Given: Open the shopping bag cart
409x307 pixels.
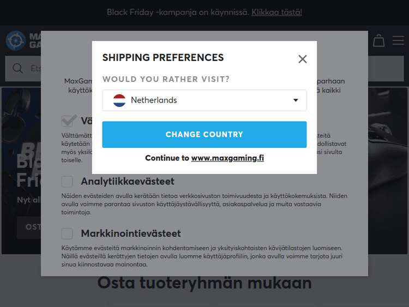Looking at the screenshot, I should click(x=378, y=41).
